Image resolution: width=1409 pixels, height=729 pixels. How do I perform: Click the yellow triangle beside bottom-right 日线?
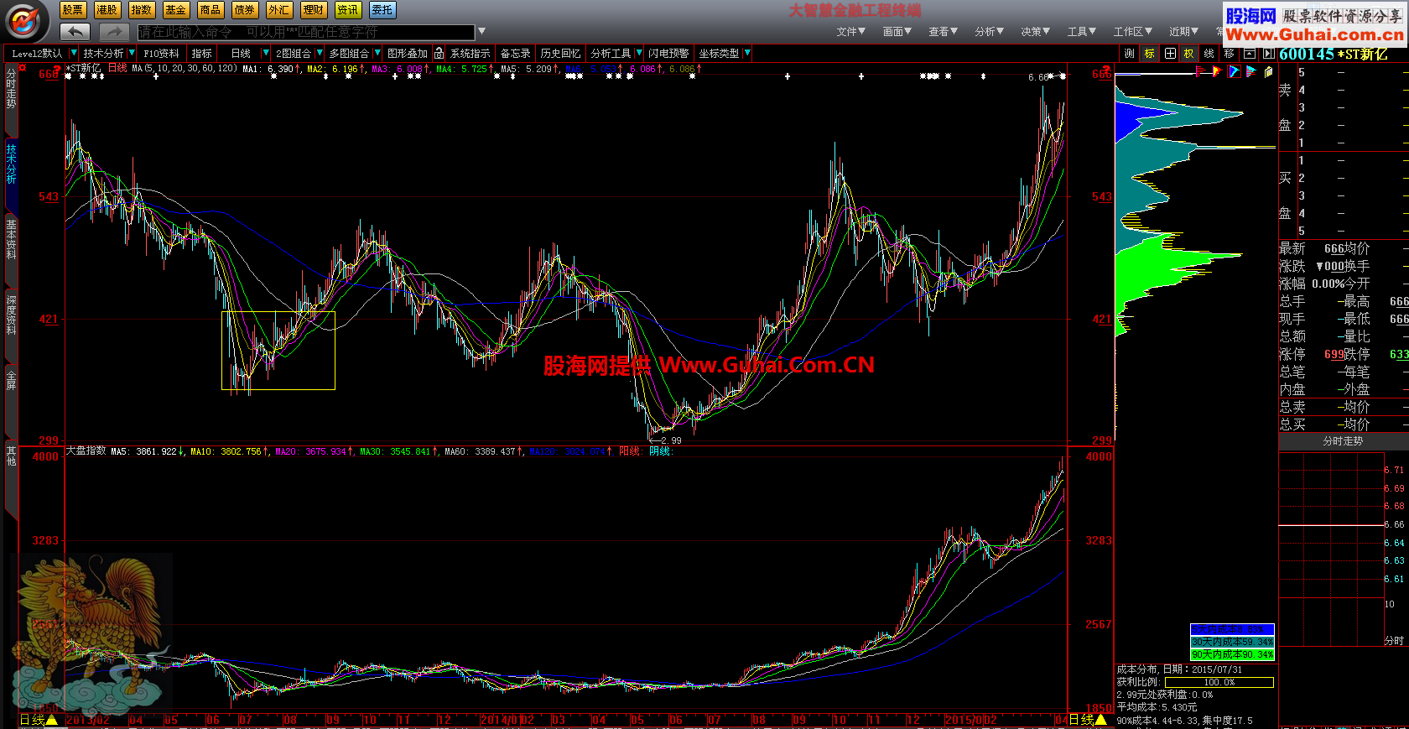point(1101,720)
